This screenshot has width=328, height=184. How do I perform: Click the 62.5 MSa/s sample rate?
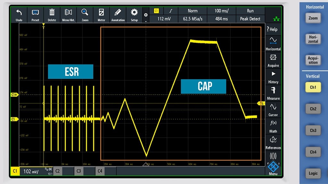[x=193, y=19]
